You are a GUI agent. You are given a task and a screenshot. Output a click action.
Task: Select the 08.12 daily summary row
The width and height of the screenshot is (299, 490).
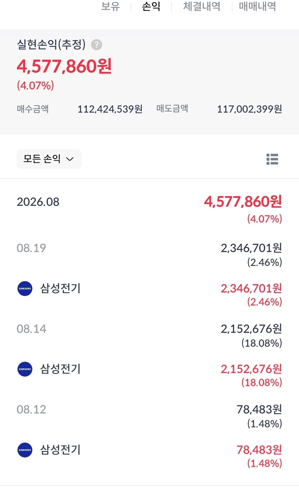pyautogui.click(x=149, y=416)
